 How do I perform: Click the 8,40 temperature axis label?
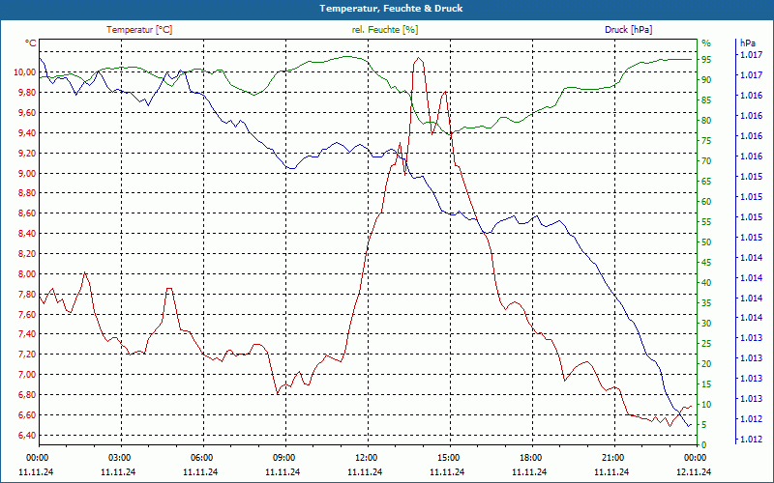click(x=27, y=234)
